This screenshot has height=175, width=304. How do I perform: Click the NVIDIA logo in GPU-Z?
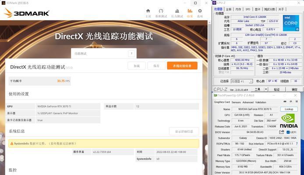point(289,121)
